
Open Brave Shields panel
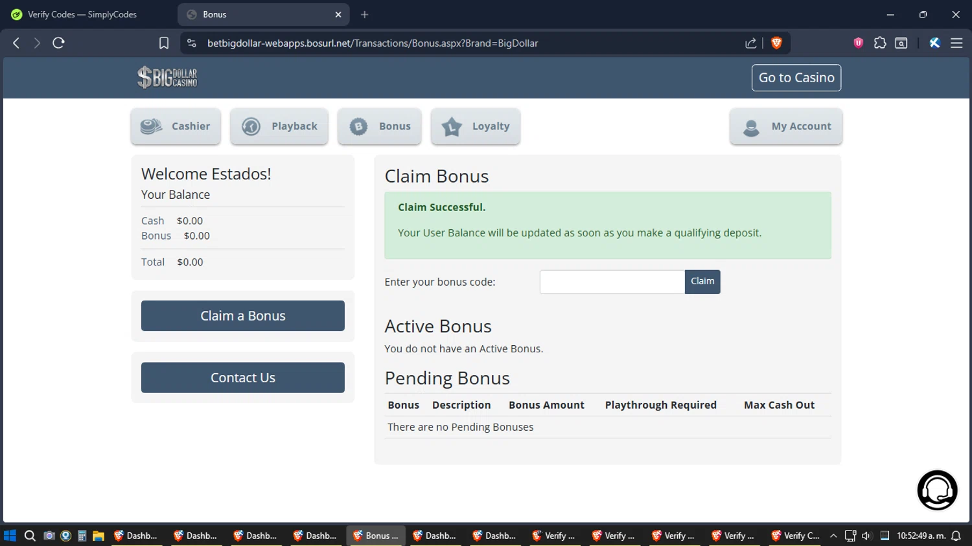[x=776, y=43]
